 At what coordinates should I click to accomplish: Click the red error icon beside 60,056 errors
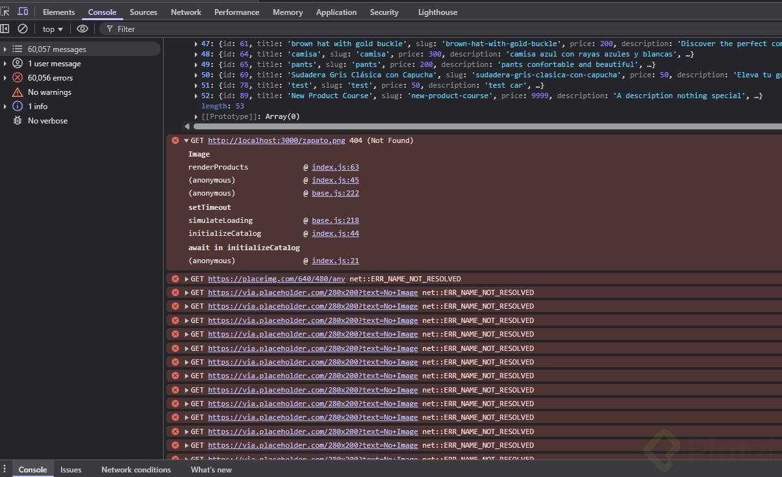pos(18,78)
